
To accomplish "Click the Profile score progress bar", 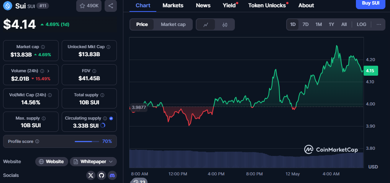I will [x=87, y=141].
